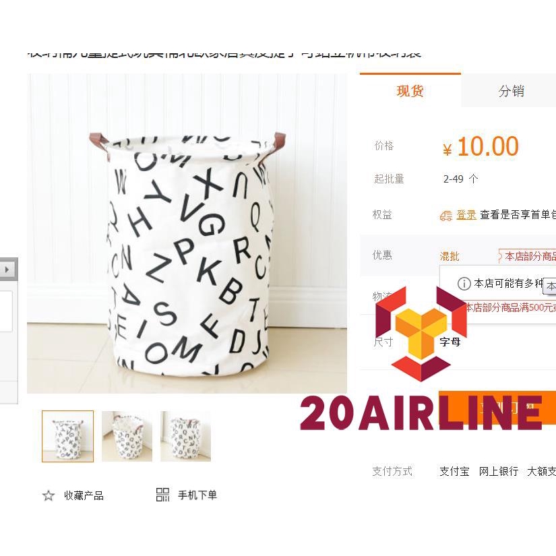This screenshot has width=556, height=556.
Task: Click the coupon tag icon before 本店部分商品
Action: coord(500,256)
